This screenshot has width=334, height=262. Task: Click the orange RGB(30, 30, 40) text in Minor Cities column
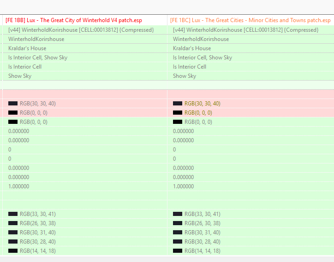pyautogui.click(x=203, y=104)
